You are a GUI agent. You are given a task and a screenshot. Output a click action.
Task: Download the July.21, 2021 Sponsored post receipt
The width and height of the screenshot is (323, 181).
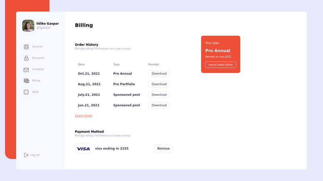[x=159, y=95]
